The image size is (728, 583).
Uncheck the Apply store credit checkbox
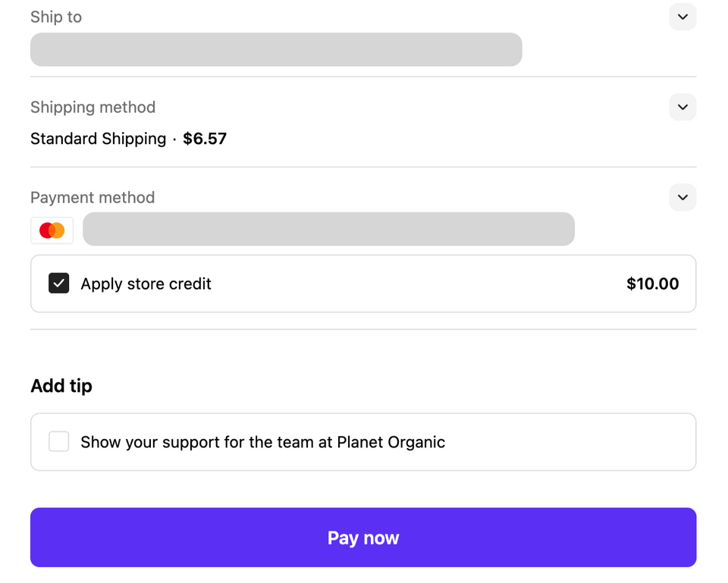tap(59, 284)
